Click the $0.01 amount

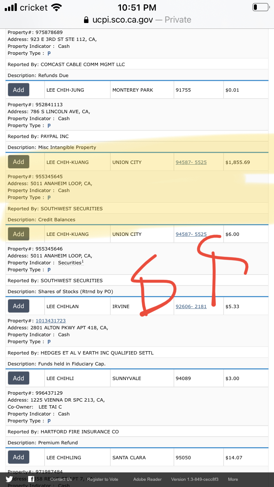(232, 90)
